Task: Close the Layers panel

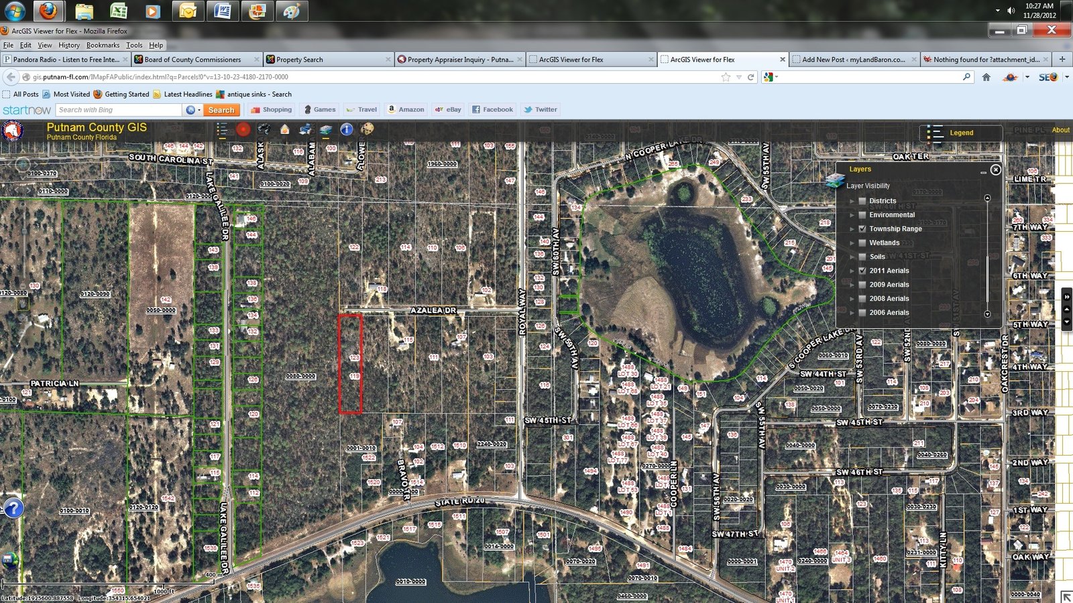Action: pyautogui.click(x=996, y=170)
